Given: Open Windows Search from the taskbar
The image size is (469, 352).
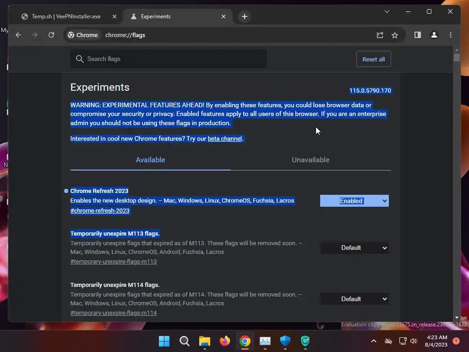Looking at the screenshot, I should (184, 341).
